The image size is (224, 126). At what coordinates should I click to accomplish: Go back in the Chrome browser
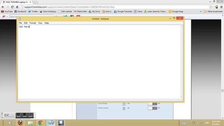point(3,7)
